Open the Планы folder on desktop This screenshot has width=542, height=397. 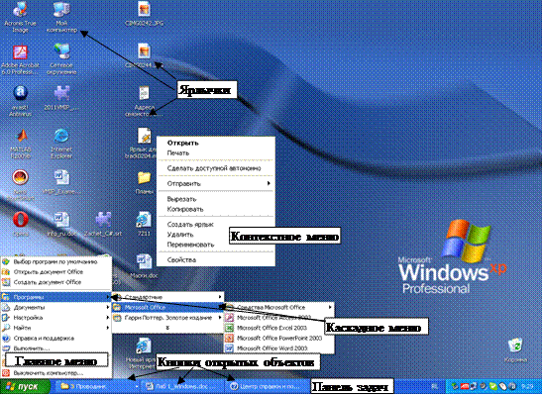click(144, 178)
